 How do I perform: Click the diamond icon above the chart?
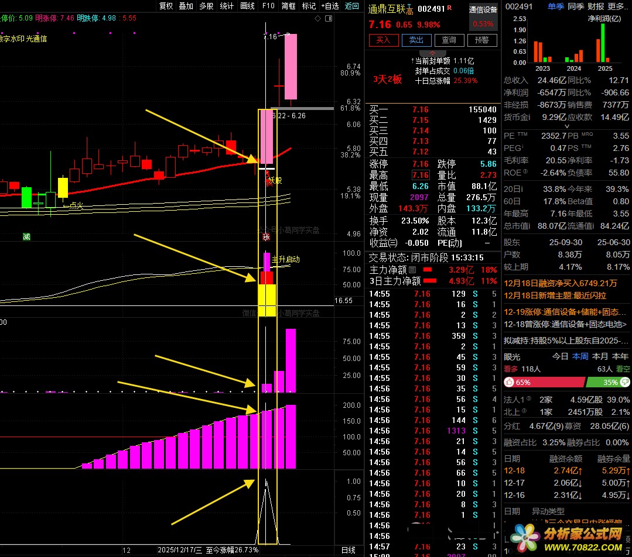point(317,19)
